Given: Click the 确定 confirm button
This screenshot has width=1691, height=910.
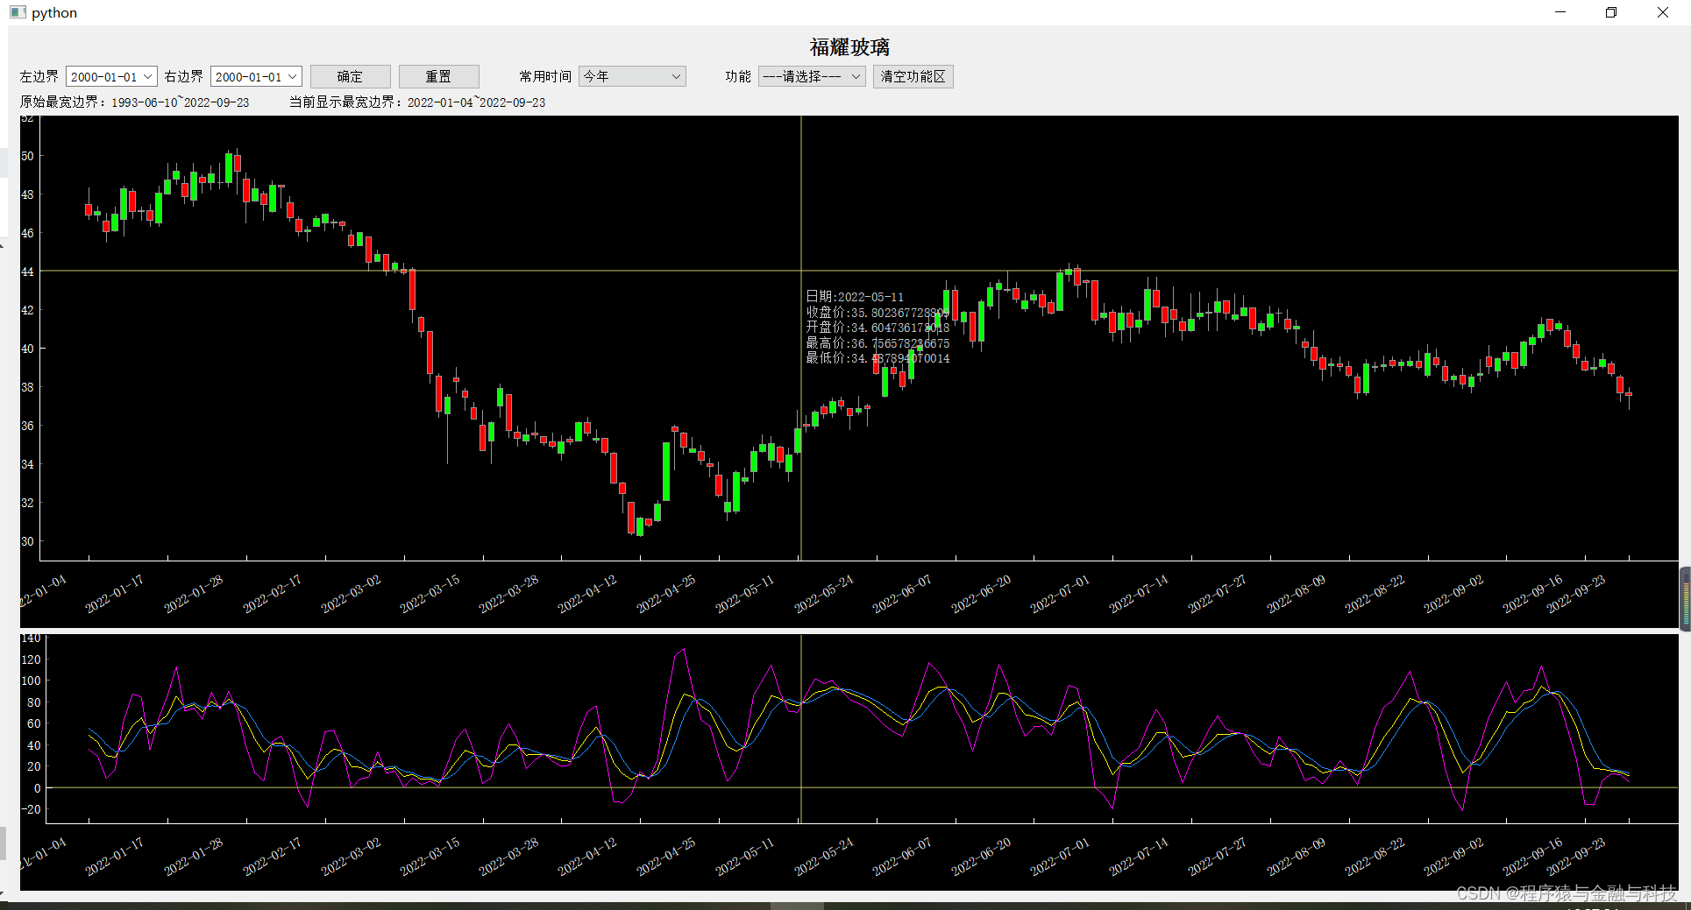Looking at the screenshot, I should click(x=350, y=76).
